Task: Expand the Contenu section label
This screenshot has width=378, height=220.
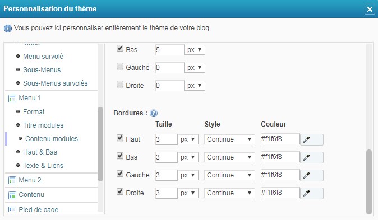Action: [x=31, y=195]
